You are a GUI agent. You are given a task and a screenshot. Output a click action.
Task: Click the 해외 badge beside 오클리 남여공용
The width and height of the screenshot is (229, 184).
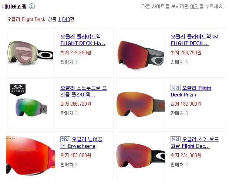pyautogui.click(x=65, y=139)
